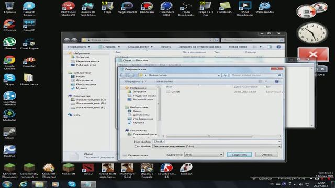
Task: Open the MediaGet desktop shortcut
Action: pyautogui.click(x=9, y=115)
